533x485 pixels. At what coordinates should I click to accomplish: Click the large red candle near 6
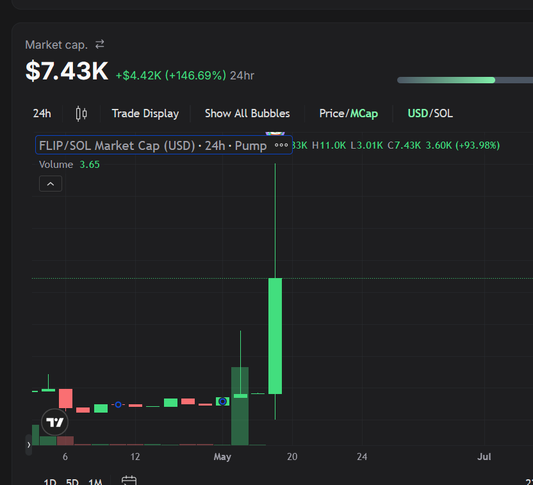point(65,399)
